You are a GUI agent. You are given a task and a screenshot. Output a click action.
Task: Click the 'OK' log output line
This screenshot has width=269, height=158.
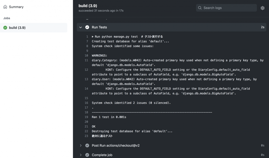[x=94, y=126]
